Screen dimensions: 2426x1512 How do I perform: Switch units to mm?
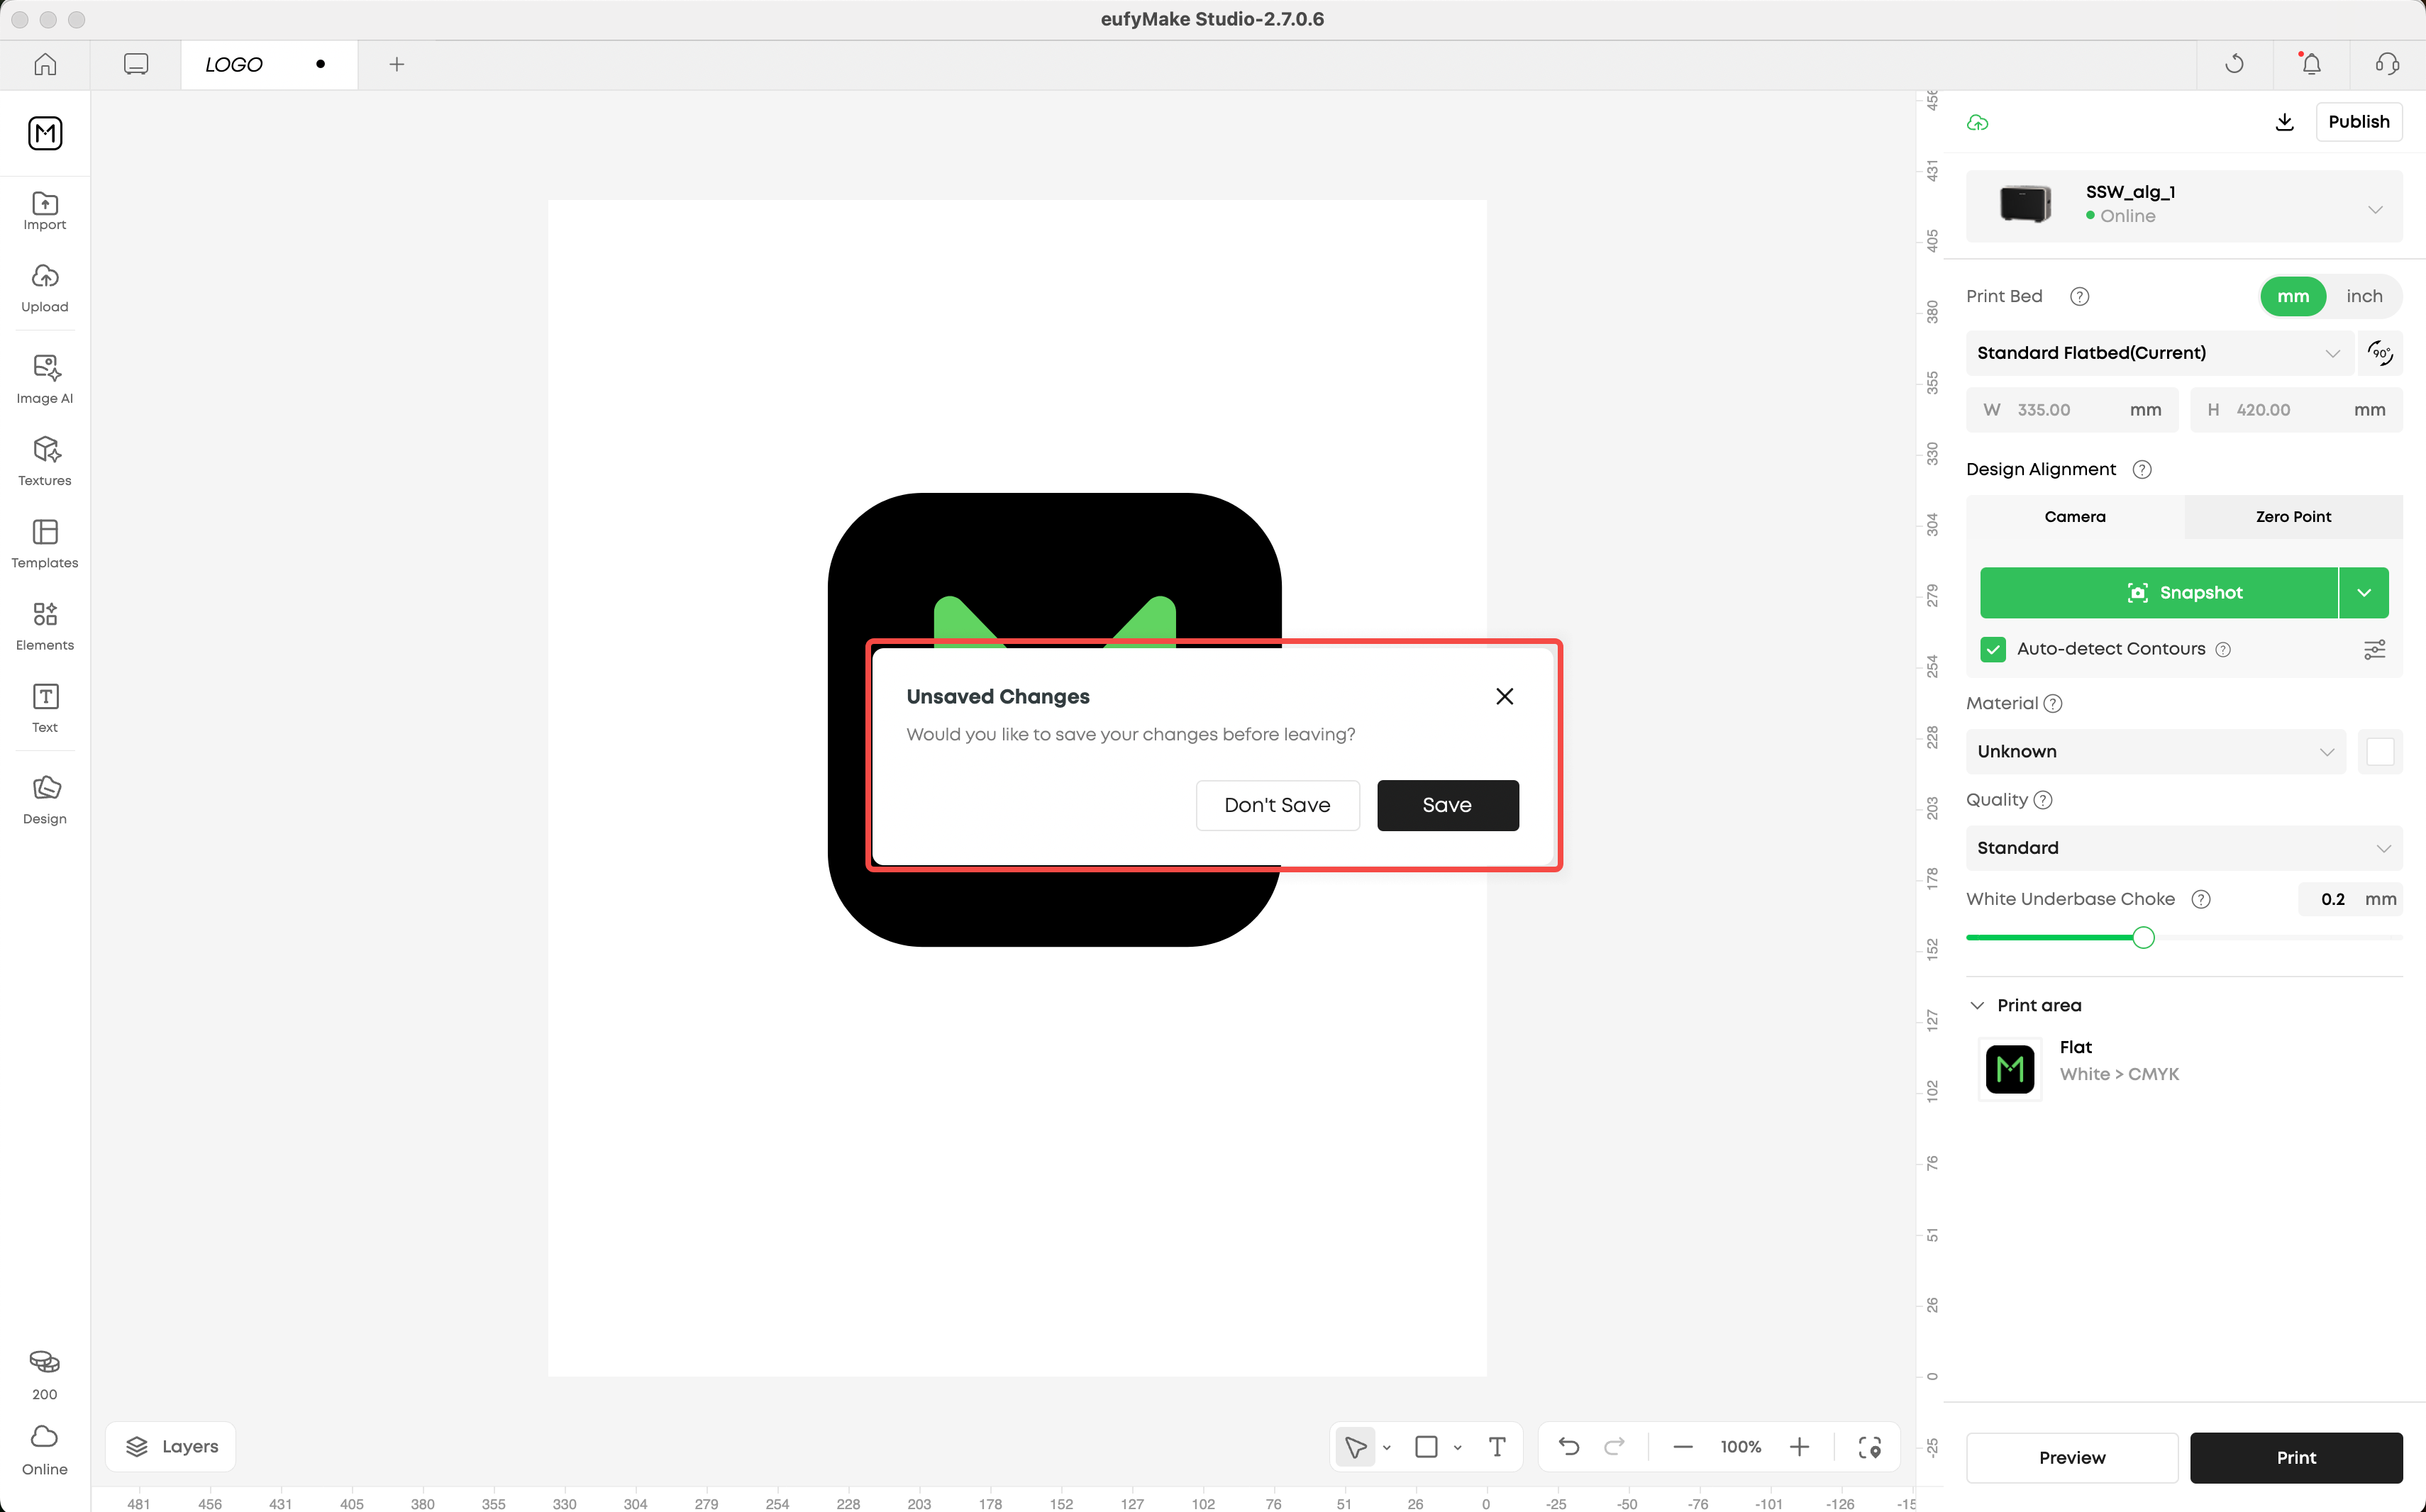pyautogui.click(x=2292, y=296)
